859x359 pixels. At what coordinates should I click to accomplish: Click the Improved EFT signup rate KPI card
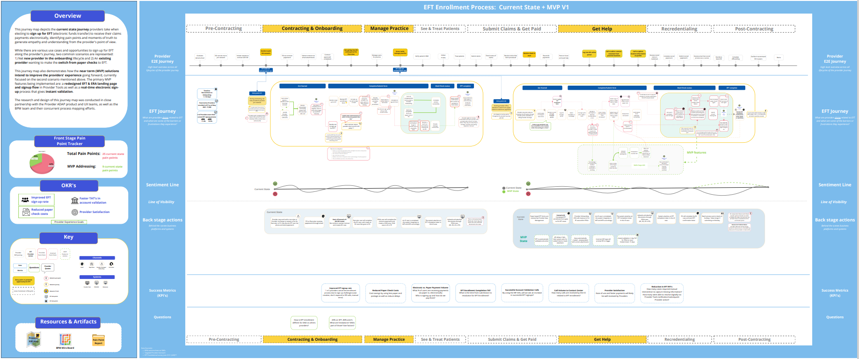point(340,293)
